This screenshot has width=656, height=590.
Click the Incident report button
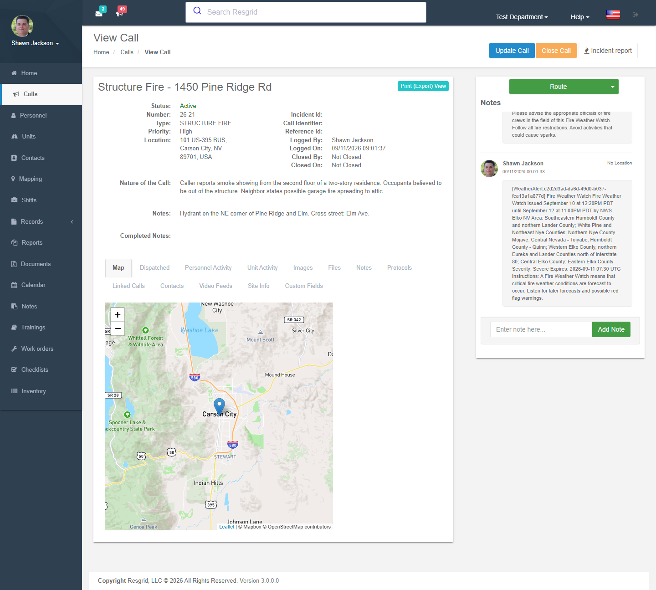pyautogui.click(x=608, y=51)
